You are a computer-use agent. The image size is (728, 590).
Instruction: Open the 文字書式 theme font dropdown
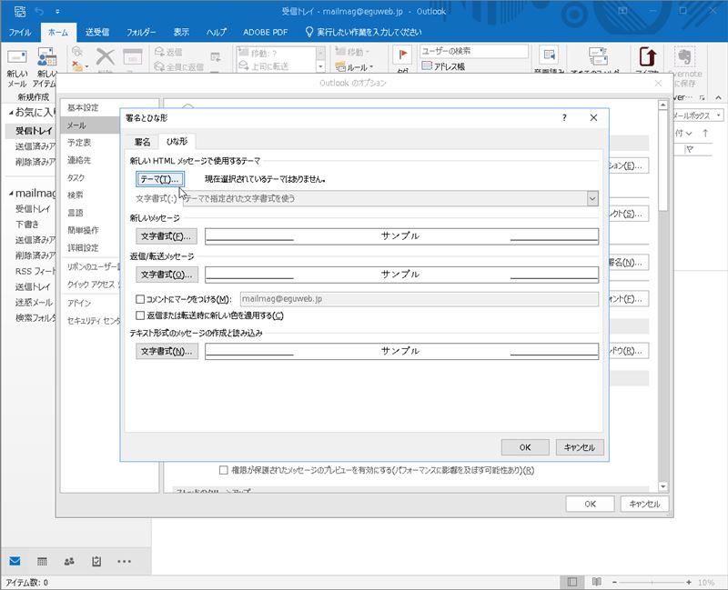[592, 198]
